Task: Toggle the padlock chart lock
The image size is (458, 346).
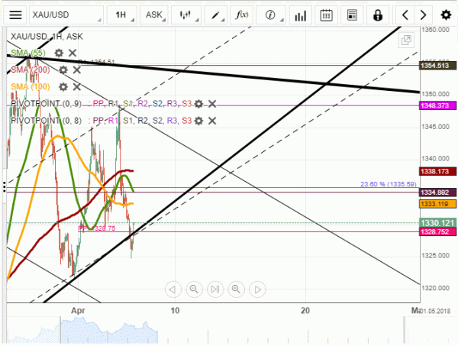Action: (x=378, y=15)
